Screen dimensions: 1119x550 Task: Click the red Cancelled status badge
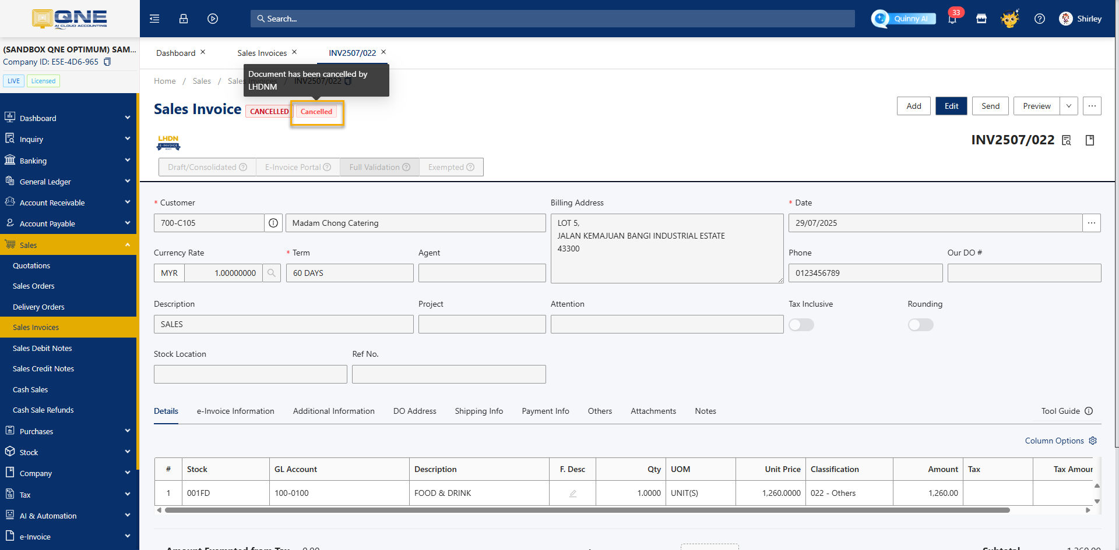pyautogui.click(x=316, y=112)
